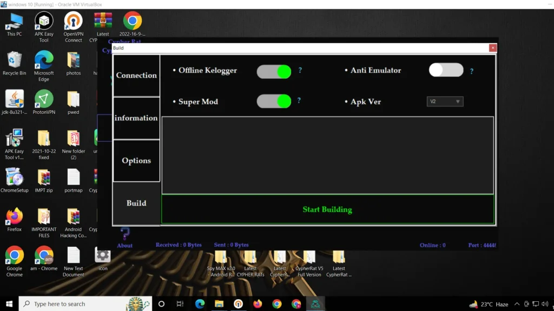Close the Build dialog
Screen dimensions: 554x311
492,48
